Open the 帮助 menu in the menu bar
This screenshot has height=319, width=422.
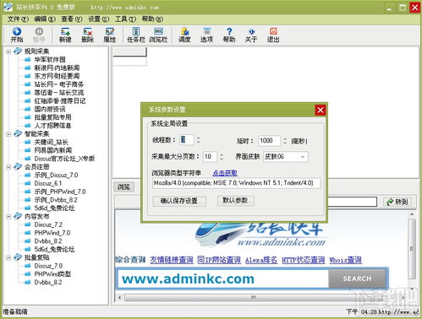click(152, 19)
